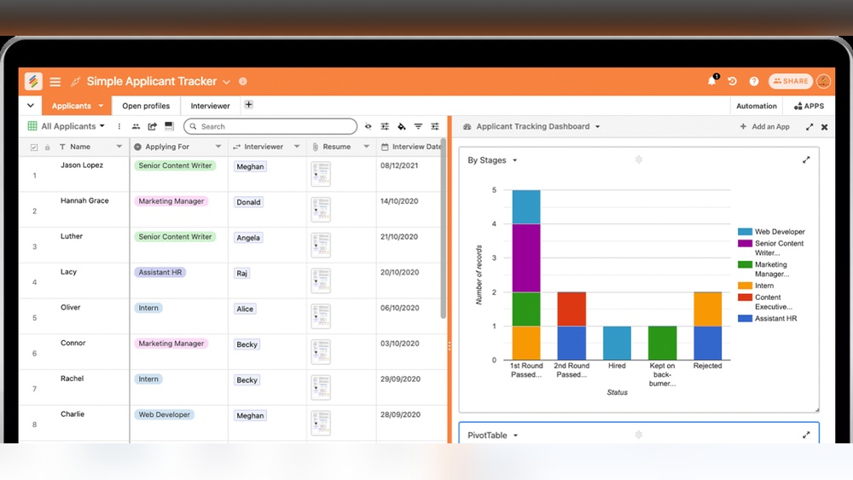
Task: Click Add an App
Action: click(x=764, y=126)
